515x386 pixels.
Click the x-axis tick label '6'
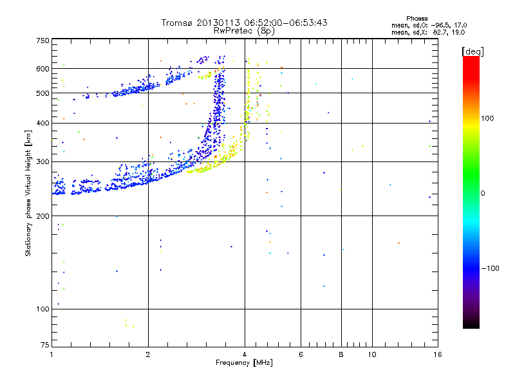coord(301,354)
